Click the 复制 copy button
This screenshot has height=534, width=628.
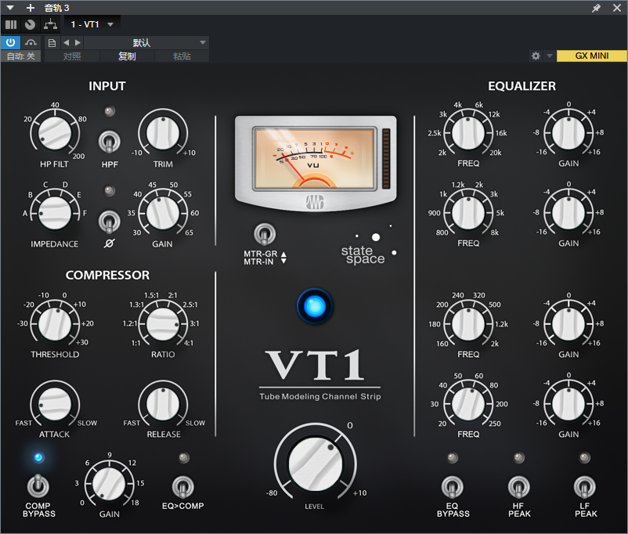(127, 56)
